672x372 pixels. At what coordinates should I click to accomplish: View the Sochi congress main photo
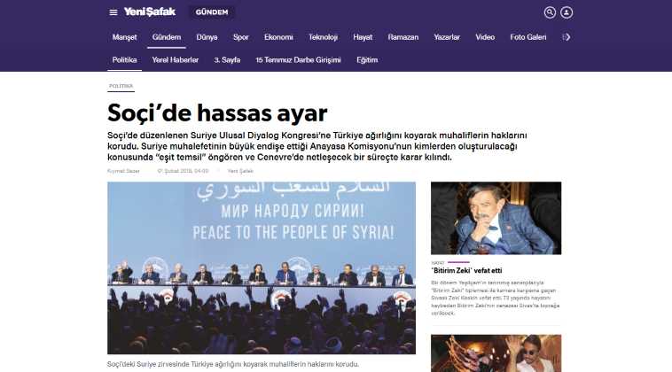[x=262, y=268]
